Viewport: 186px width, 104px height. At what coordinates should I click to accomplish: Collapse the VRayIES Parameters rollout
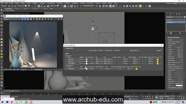(x=167, y=38)
